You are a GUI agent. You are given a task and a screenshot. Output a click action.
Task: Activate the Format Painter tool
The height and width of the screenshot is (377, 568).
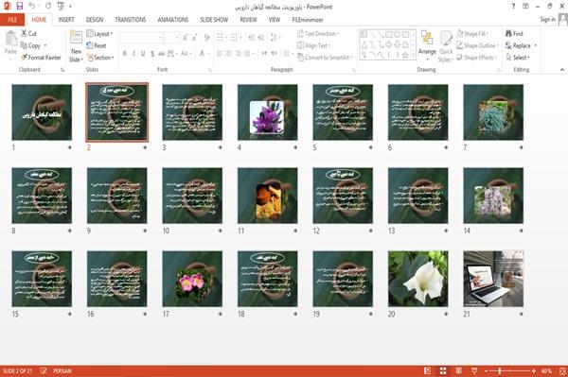click(41, 57)
